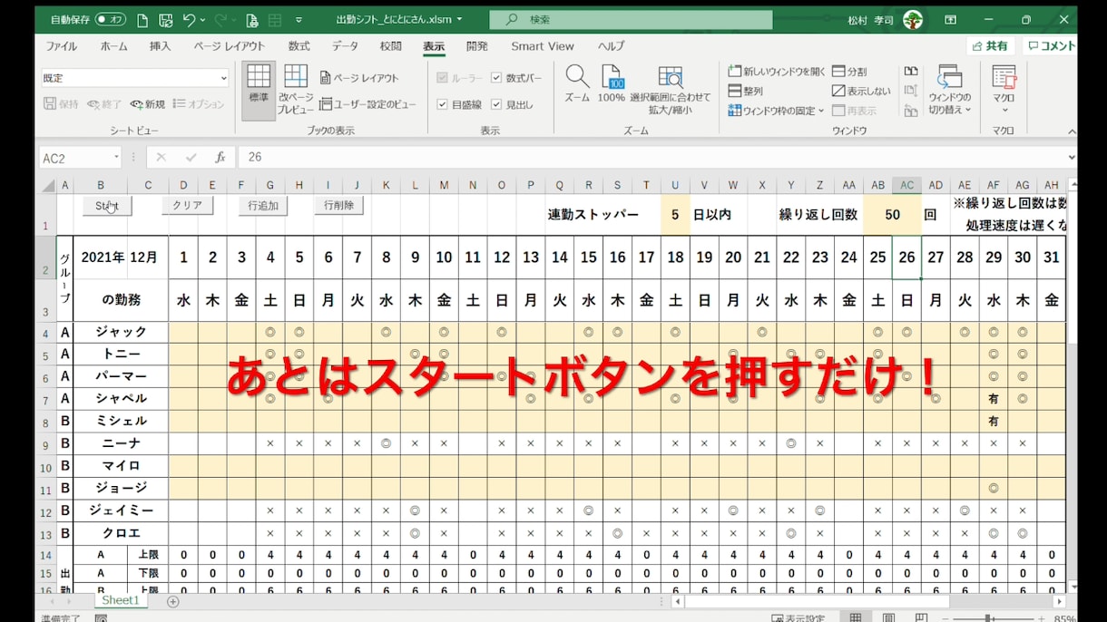This screenshot has width=1107, height=622.
Task: Undo the last action
Action: tap(188, 19)
